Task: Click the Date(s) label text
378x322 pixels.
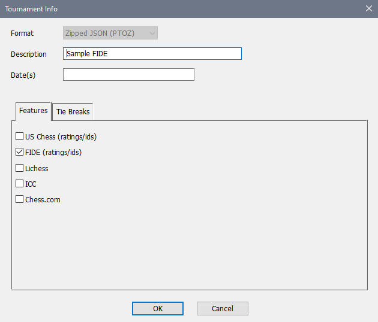Action: pyautogui.click(x=23, y=75)
